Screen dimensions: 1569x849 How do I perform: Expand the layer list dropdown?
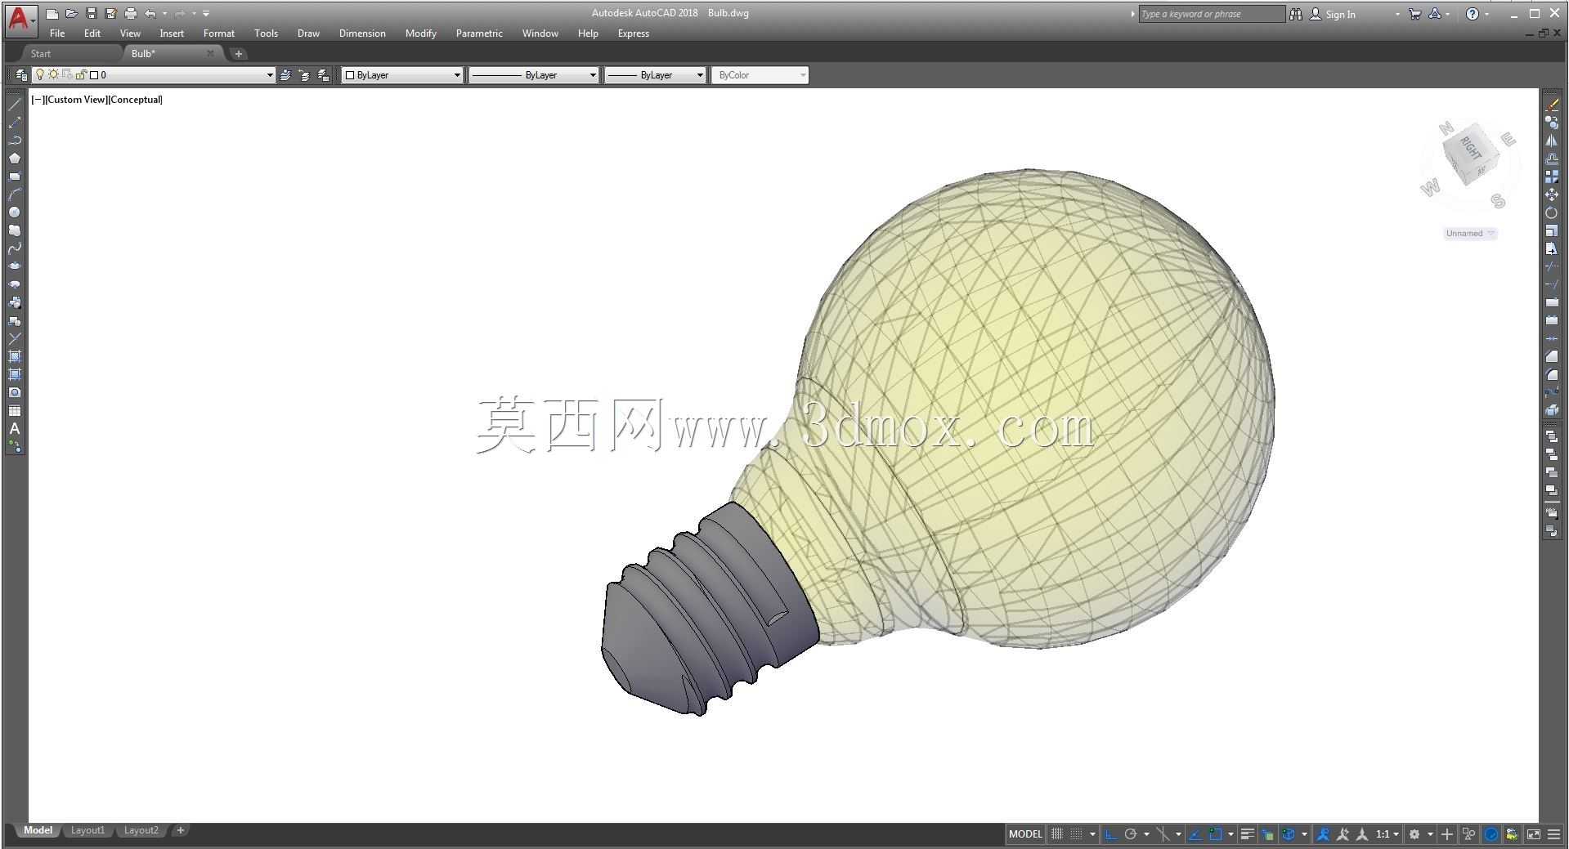[270, 75]
